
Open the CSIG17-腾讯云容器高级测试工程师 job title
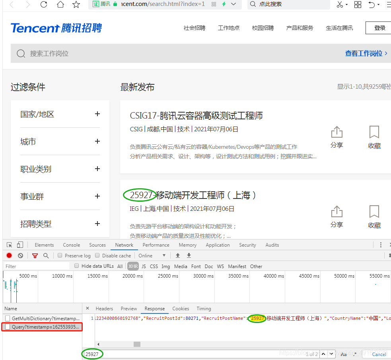pos(196,115)
